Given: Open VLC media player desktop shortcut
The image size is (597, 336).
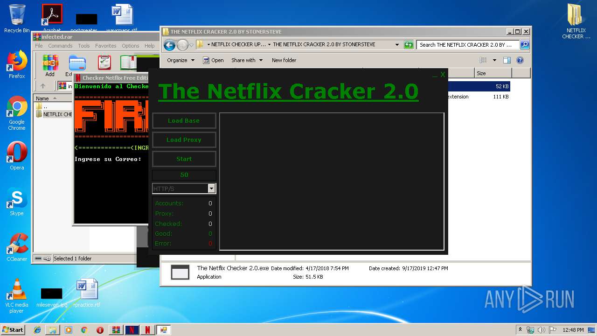Looking at the screenshot, I should pos(17,296).
